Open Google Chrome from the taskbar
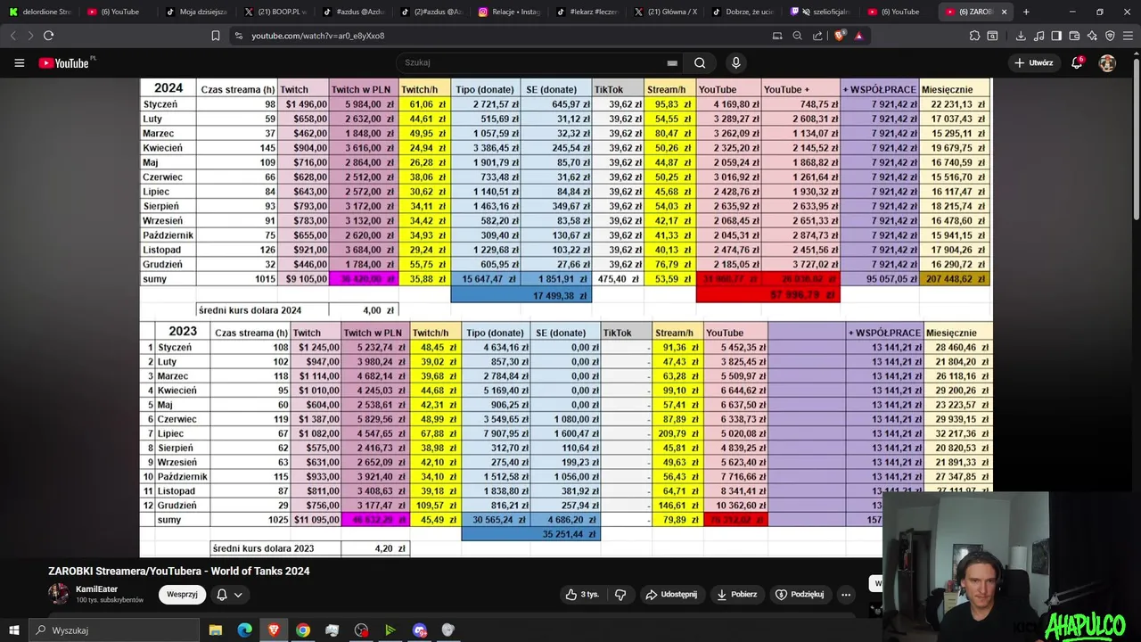Image resolution: width=1141 pixels, height=642 pixels. (303, 630)
